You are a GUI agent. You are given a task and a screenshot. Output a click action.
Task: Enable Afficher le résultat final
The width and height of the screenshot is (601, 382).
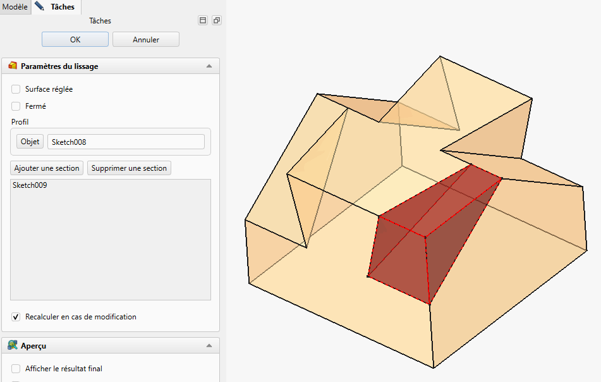tap(16, 369)
